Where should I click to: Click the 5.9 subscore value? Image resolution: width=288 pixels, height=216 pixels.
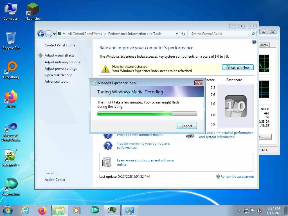213,124
